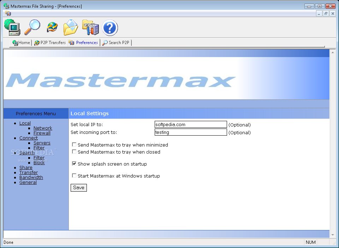Minimize the inner Preferences child window
The image size is (339, 248).
319,14
